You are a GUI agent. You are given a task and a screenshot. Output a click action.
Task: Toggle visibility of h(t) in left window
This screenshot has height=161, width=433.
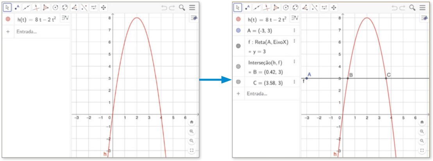[x=8, y=19]
